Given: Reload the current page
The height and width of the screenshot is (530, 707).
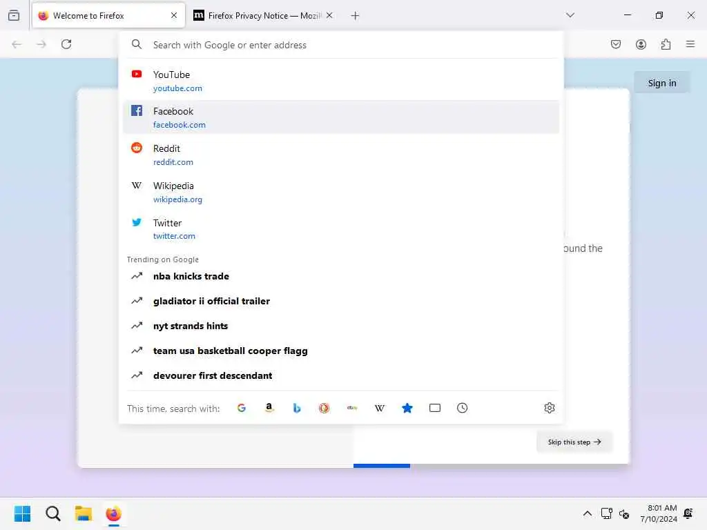Looking at the screenshot, I should tap(66, 44).
